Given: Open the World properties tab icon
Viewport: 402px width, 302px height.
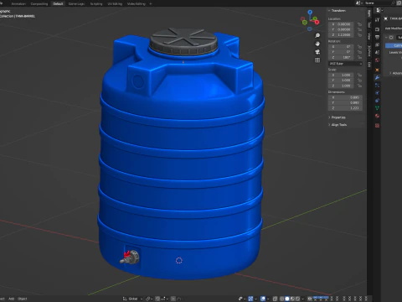Looking at the screenshot, I should [377, 60].
